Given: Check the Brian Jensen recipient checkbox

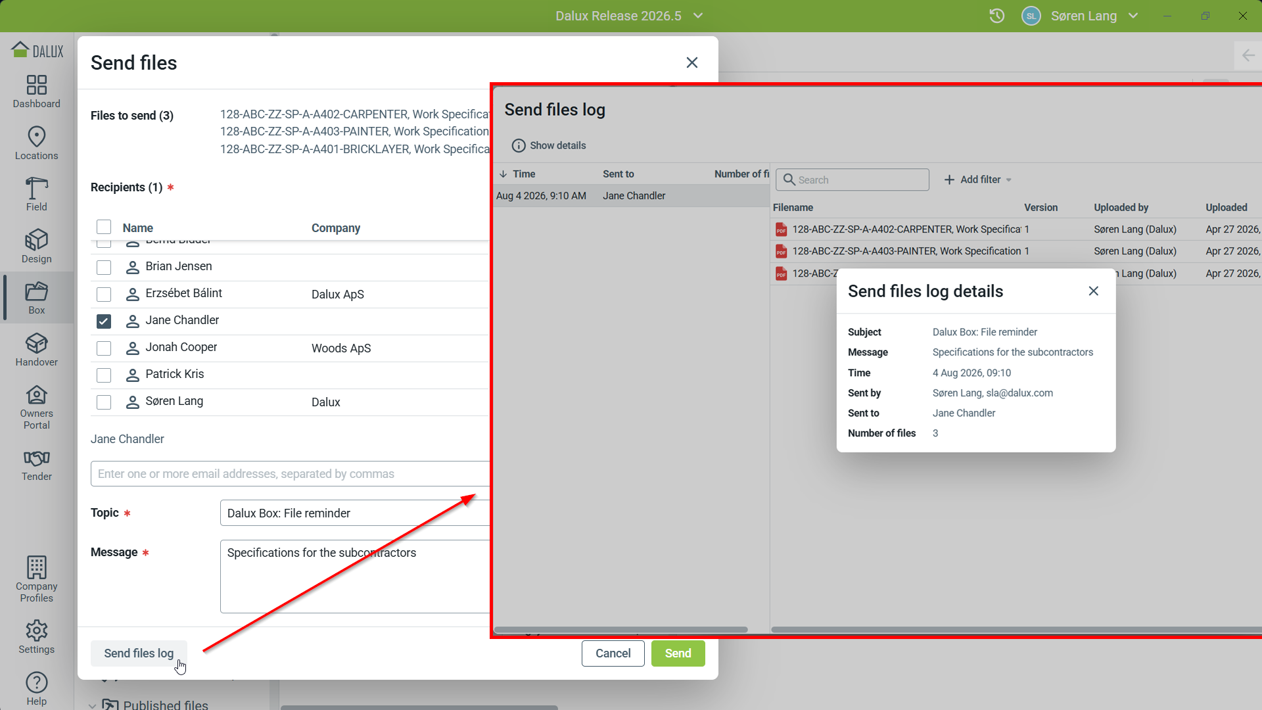Looking at the screenshot, I should (104, 268).
